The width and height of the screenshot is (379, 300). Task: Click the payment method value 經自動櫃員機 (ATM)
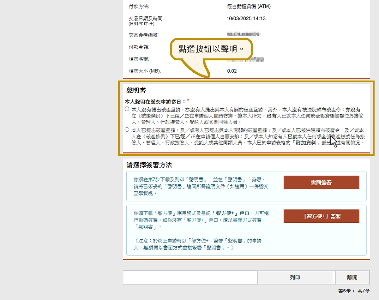coord(249,6)
